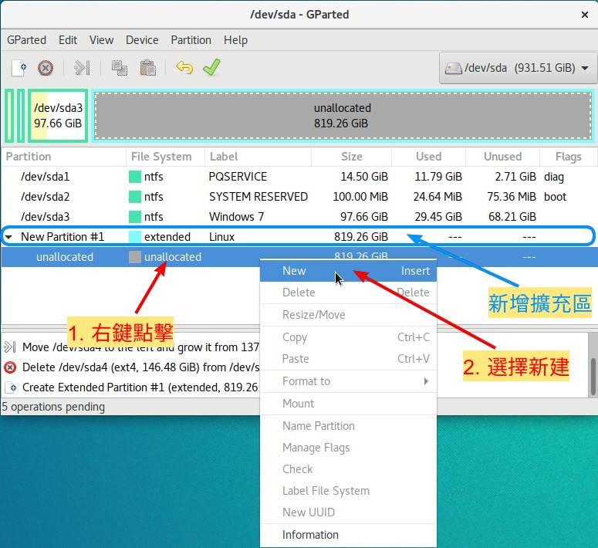Select the /dev/sda3 block in disk map
The height and width of the screenshot is (548, 598).
(58, 116)
